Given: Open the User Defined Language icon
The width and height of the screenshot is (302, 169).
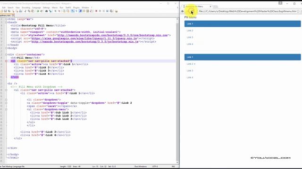Looking at the screenshot, I should (84, 11).
